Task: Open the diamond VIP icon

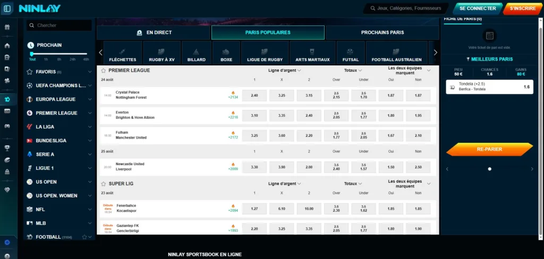Action: (7, 190)
